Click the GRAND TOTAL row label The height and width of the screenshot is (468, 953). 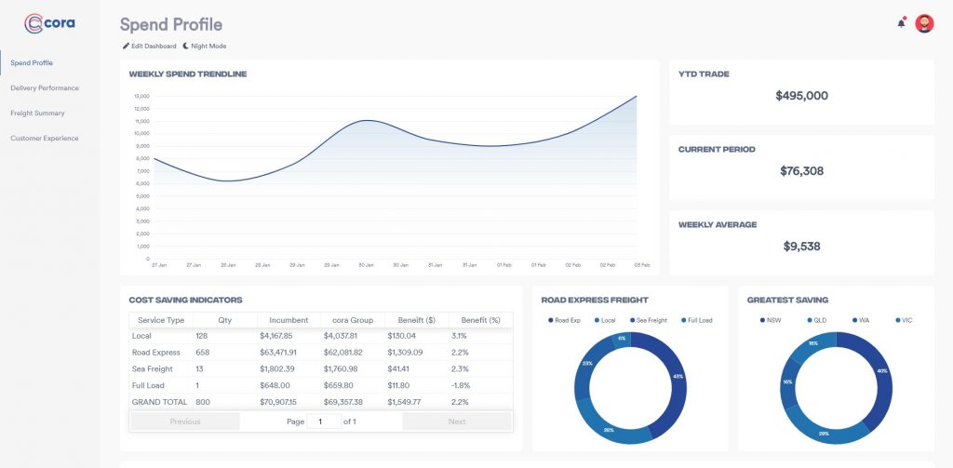[x=161, y=402]
